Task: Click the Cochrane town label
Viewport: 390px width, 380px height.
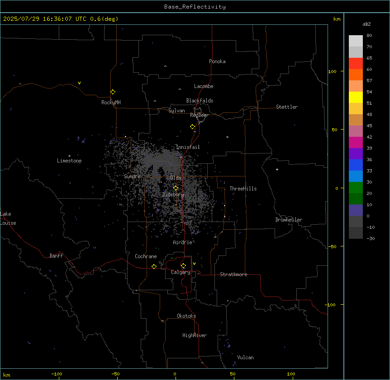Action: (146, 256)
